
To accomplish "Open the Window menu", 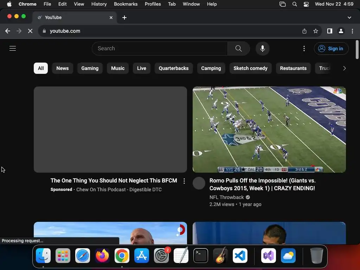I will [191, 4].
